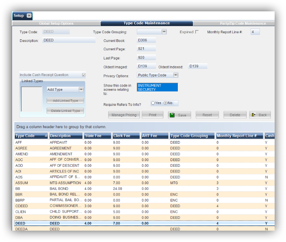Screen dimensions: 286x242
Task: Select the BBRP type code row
Action: point(20,200)
